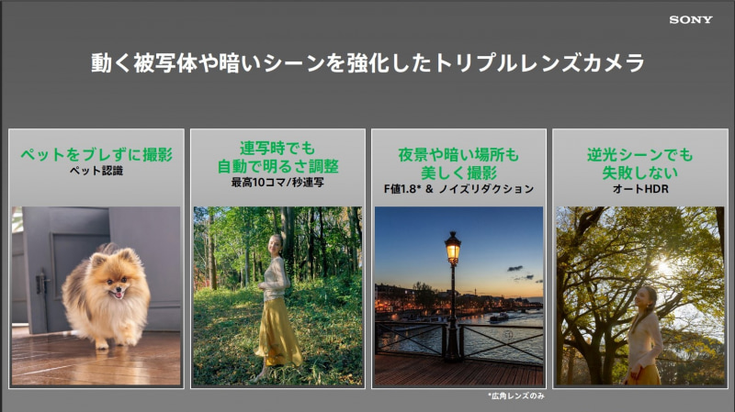The height and width of the screenshot is (412, 735).
Task: Click the heading '失敗しない'
Action: pyautogui.click(x=639, y=173)
